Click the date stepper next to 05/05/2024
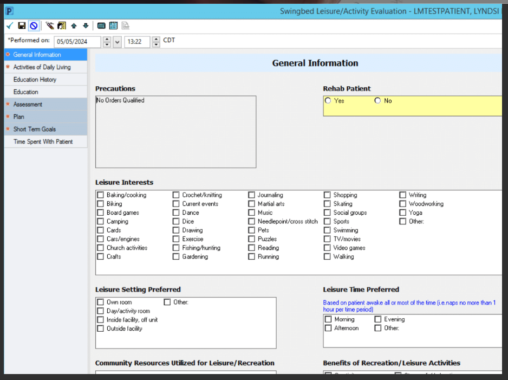Image resolution: width=508 pixels, height=380 pixels. (107, 42)
